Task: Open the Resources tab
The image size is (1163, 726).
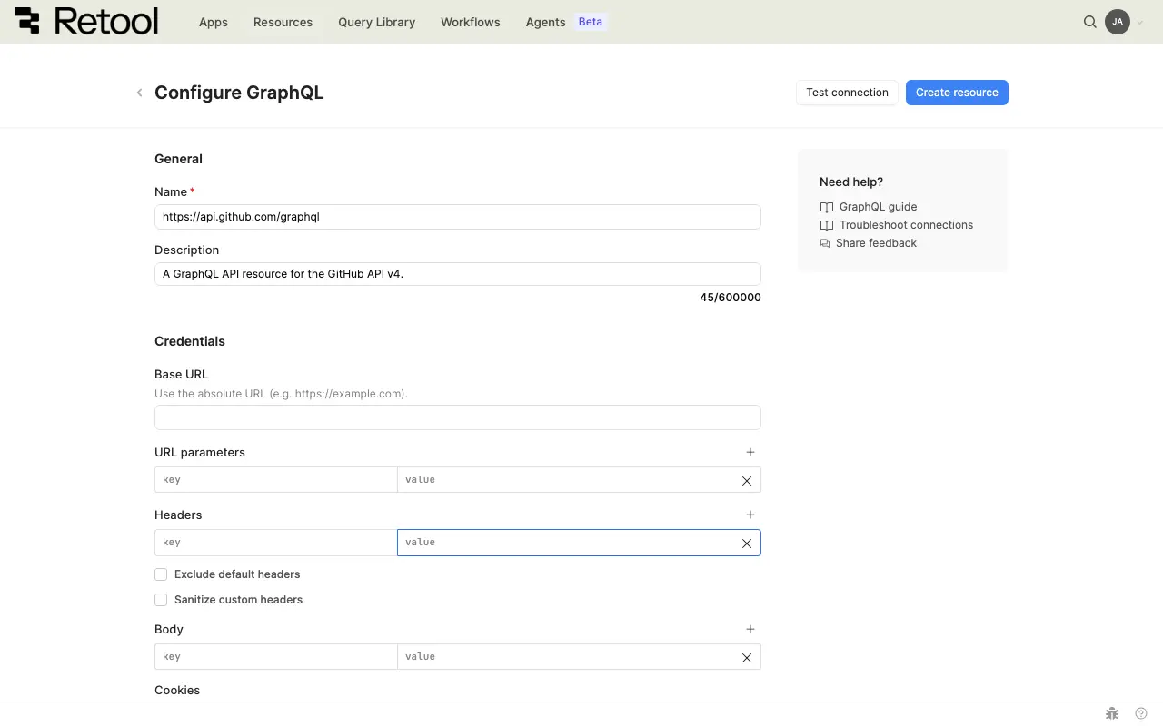Action: [x=283, y=22]
